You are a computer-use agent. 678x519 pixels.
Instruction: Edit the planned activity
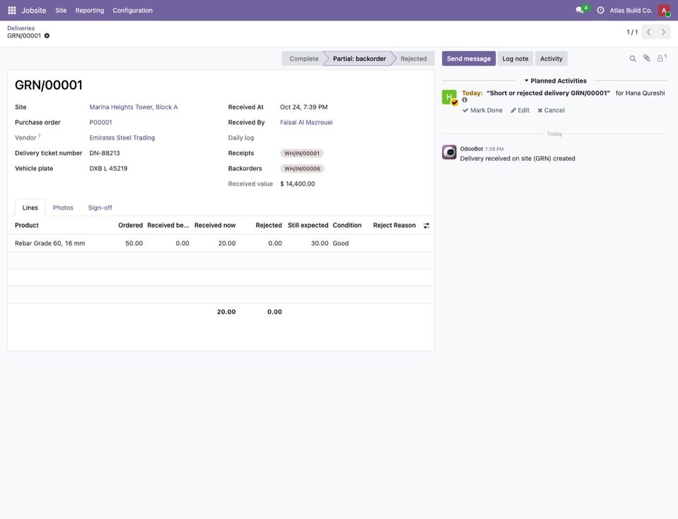coord(520,111)
